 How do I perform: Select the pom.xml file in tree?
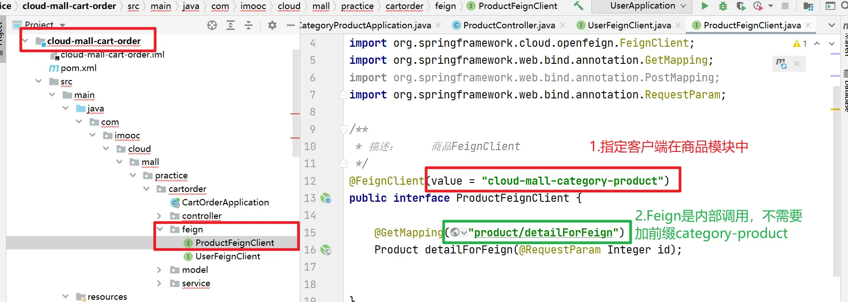(79, 68)
